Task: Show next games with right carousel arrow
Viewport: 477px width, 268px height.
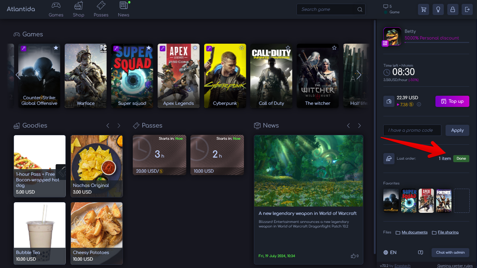Action: tap(359, 75)
